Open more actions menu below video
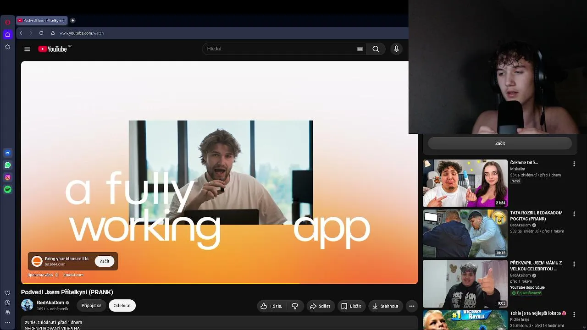This screenshot has height=330, width=587. (412, 306)
